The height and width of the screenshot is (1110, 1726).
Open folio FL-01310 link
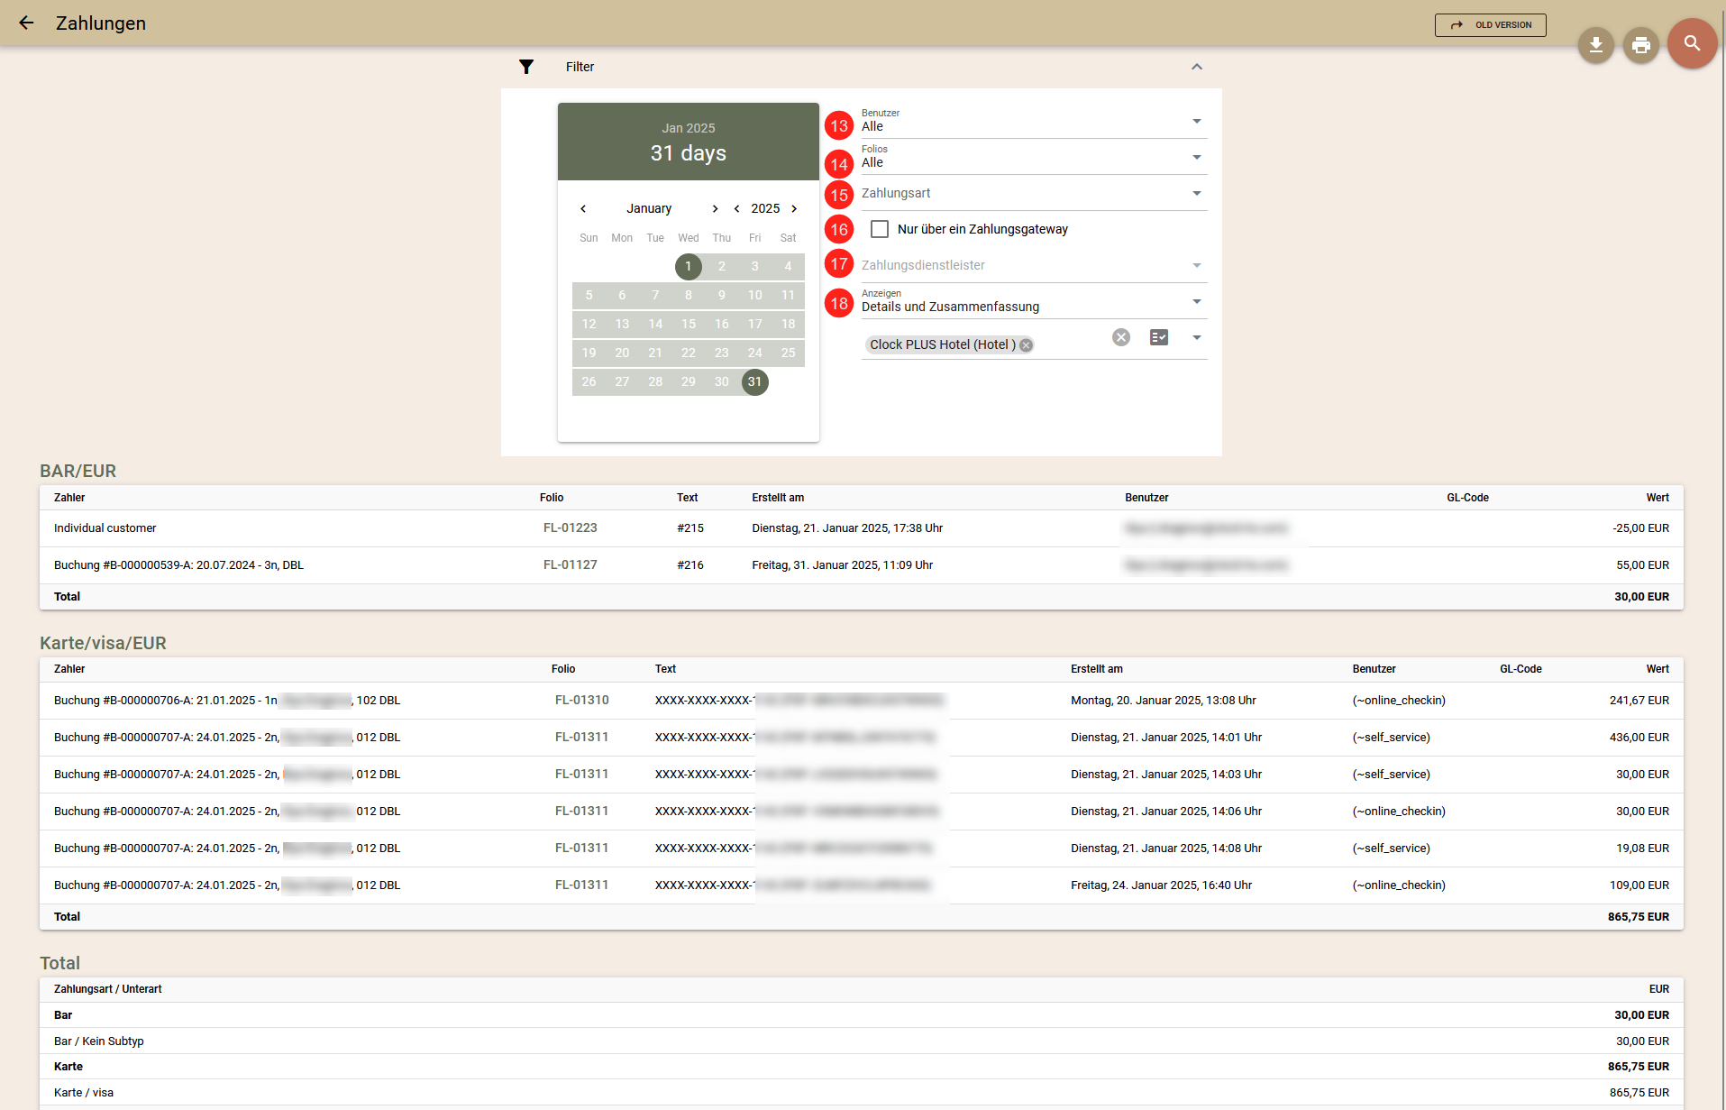(x=581, y=701)
